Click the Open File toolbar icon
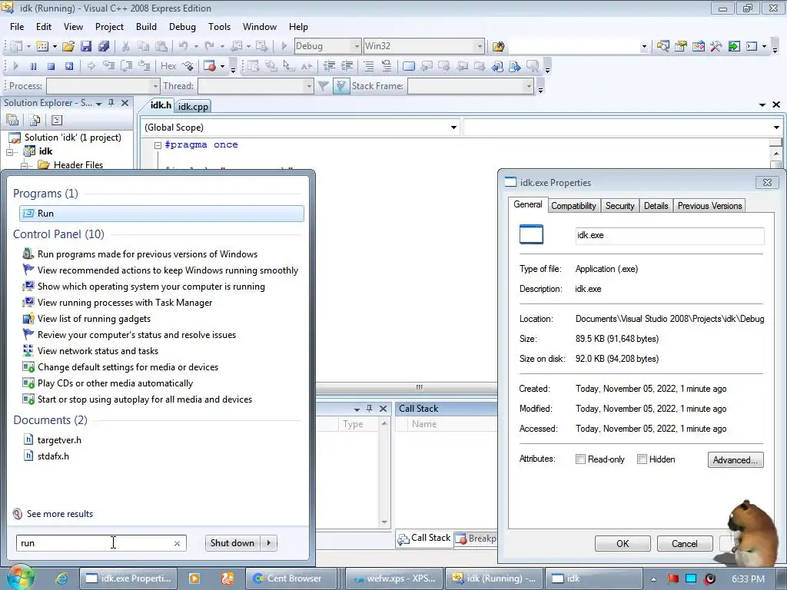 coord(68,46)
